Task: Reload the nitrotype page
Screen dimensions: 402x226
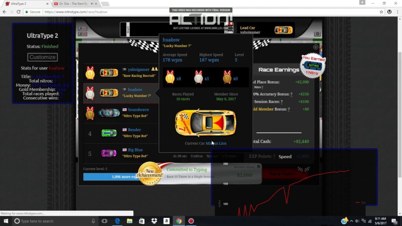Action: coord(18,12)
